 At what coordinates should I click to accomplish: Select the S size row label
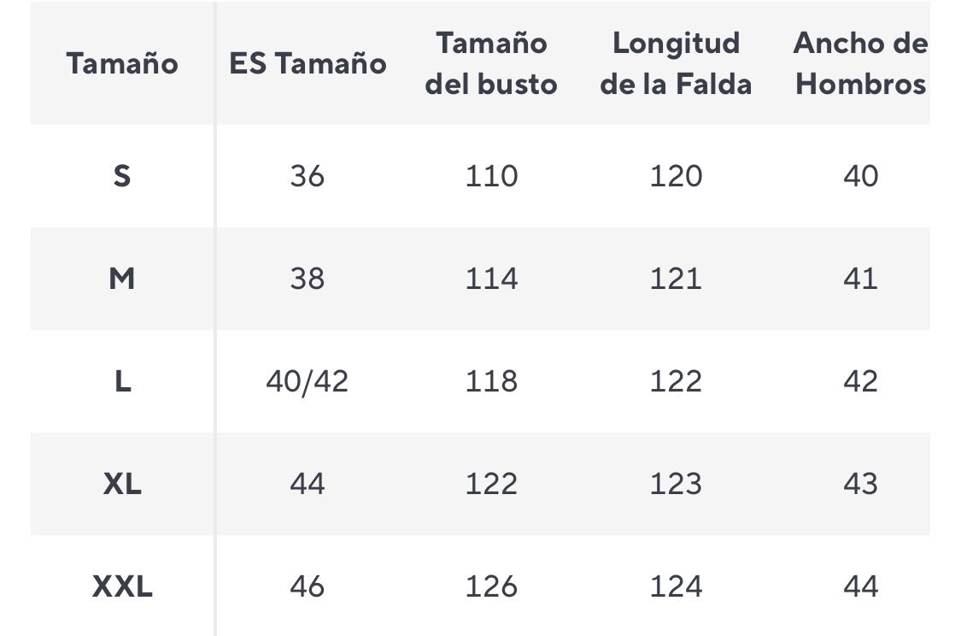tap(122, 176)
